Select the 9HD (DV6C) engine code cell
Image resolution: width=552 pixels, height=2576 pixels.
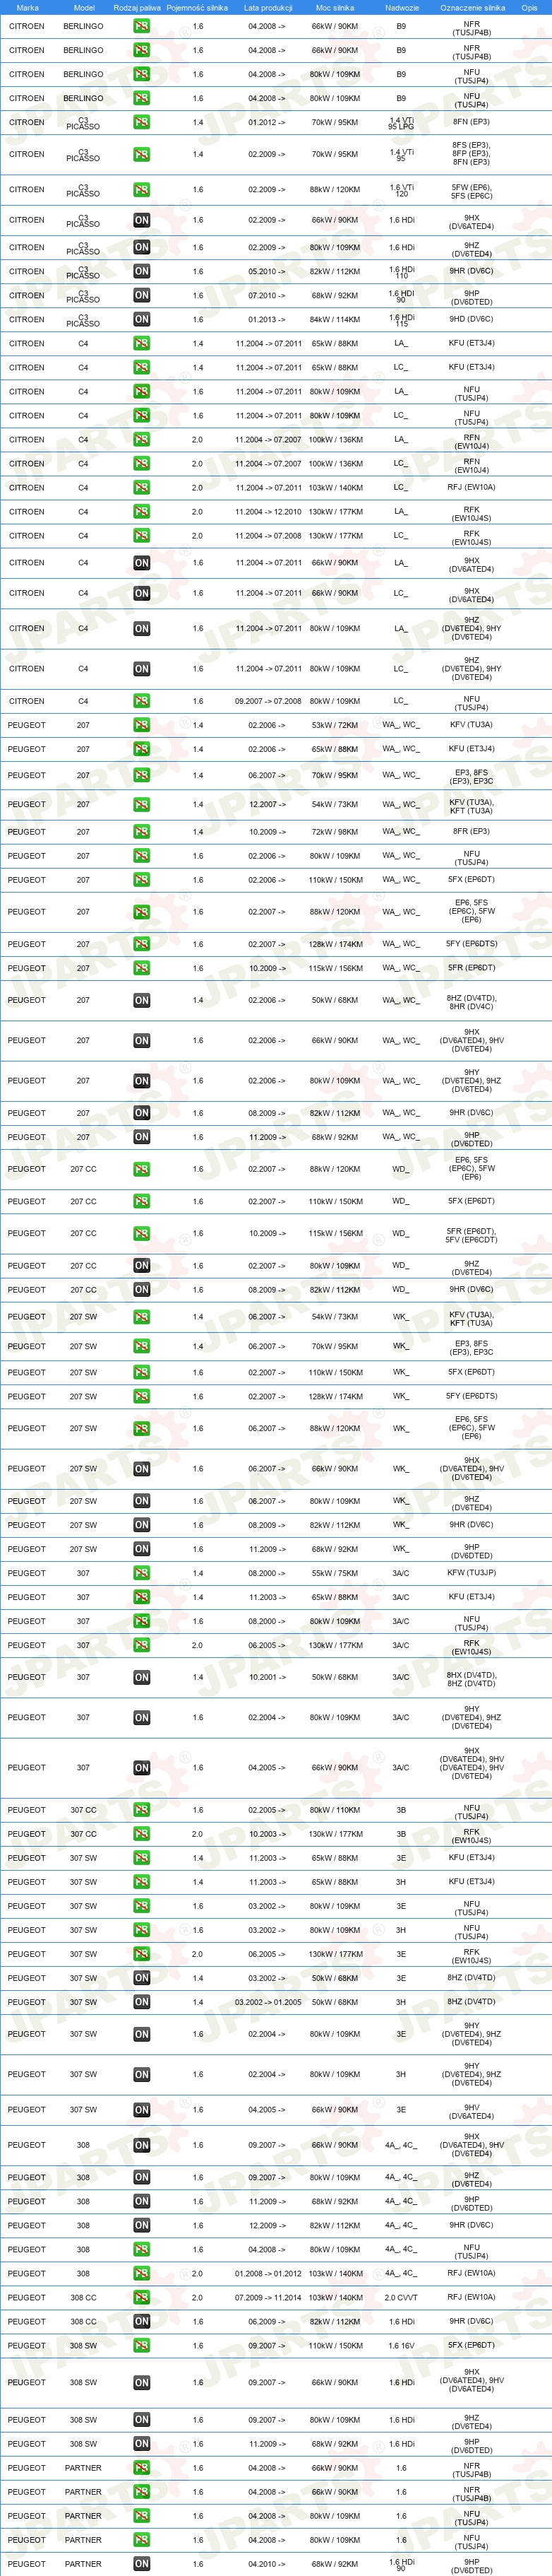471,319
